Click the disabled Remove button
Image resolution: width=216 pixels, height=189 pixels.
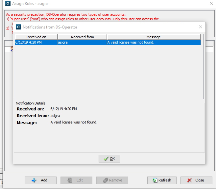pos(112,180)
